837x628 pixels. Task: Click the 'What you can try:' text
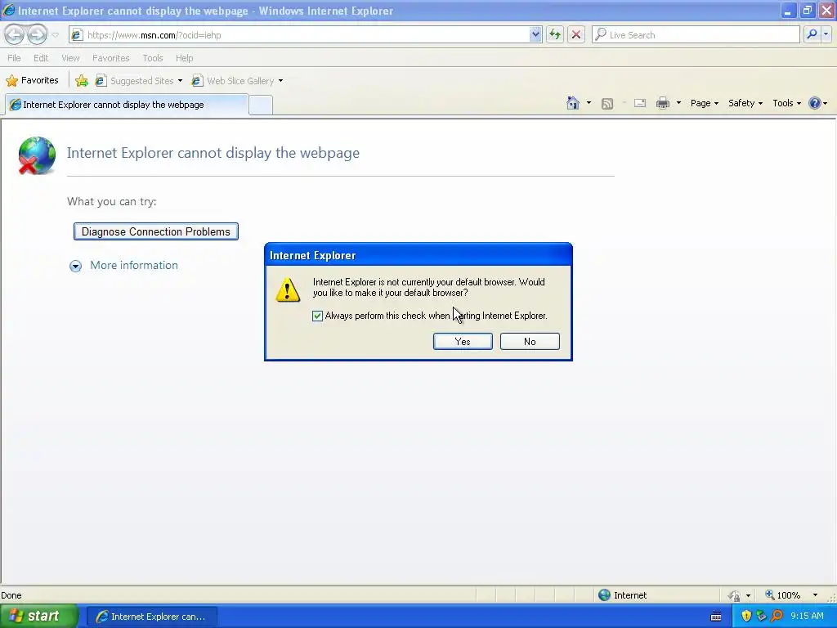point(111,201)
